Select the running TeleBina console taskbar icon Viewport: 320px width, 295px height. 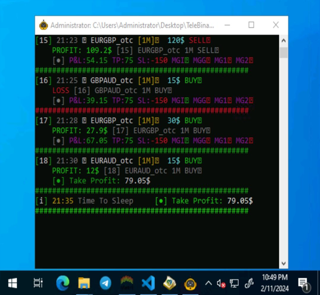[x=191, y=283]
